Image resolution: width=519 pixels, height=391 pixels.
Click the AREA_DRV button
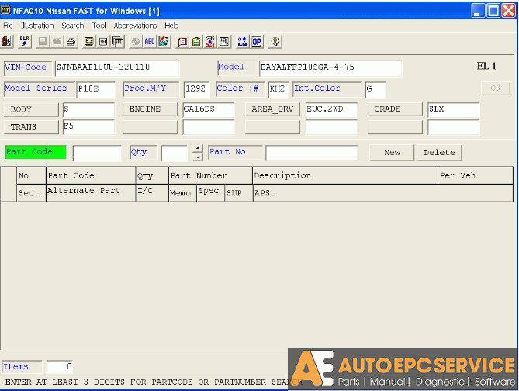coord(272,109)
